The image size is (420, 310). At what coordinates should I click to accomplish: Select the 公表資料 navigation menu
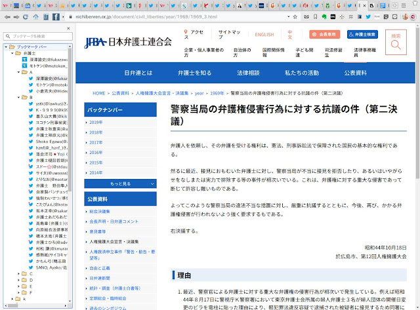click(x=356, y=73)
